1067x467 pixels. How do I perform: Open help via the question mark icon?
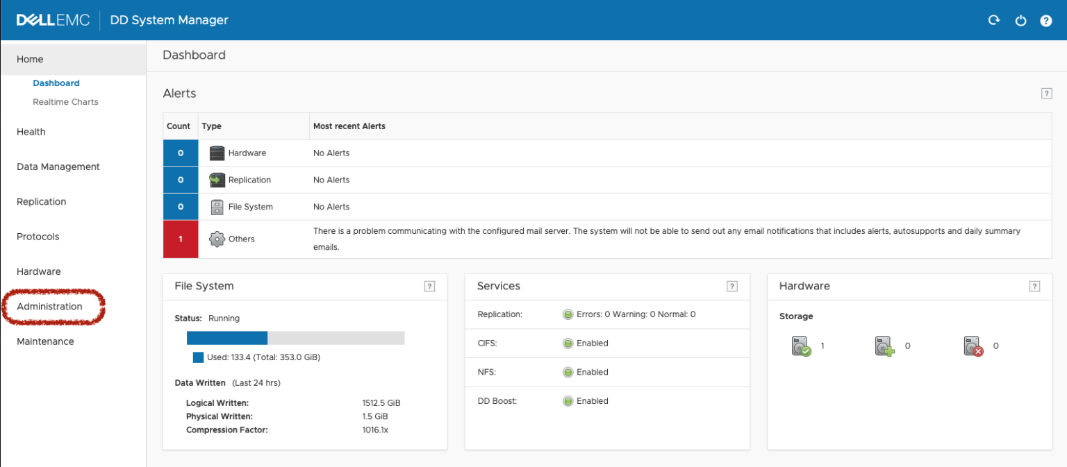(x=1046, y=20)
